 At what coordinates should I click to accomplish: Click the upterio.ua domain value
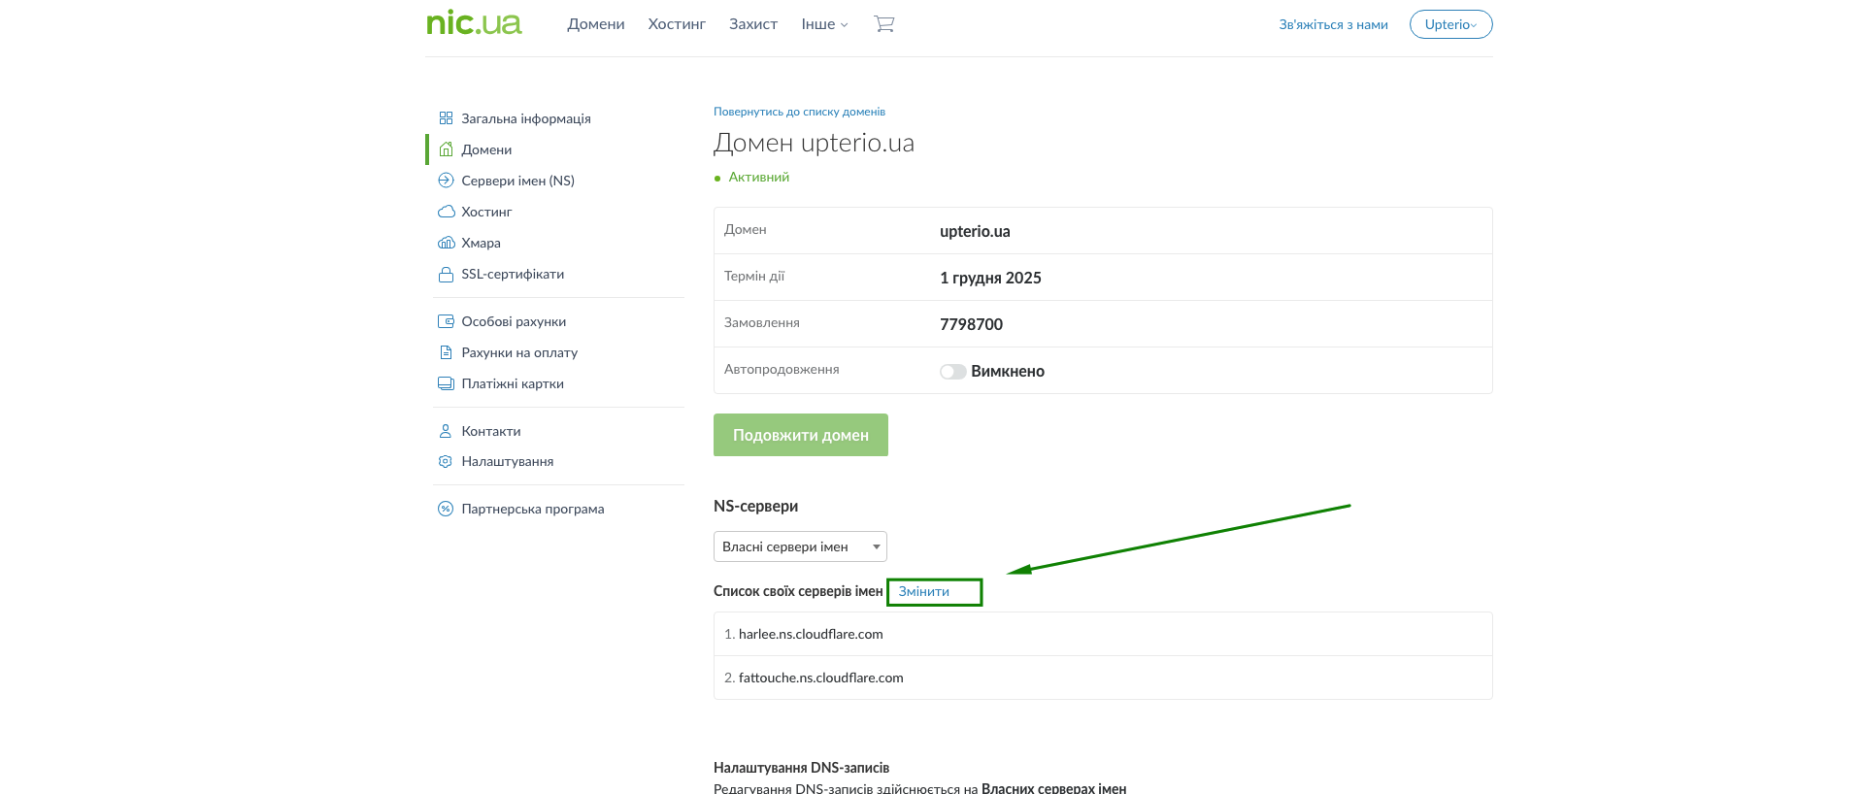pyautogui.click(x=975, y=231)
